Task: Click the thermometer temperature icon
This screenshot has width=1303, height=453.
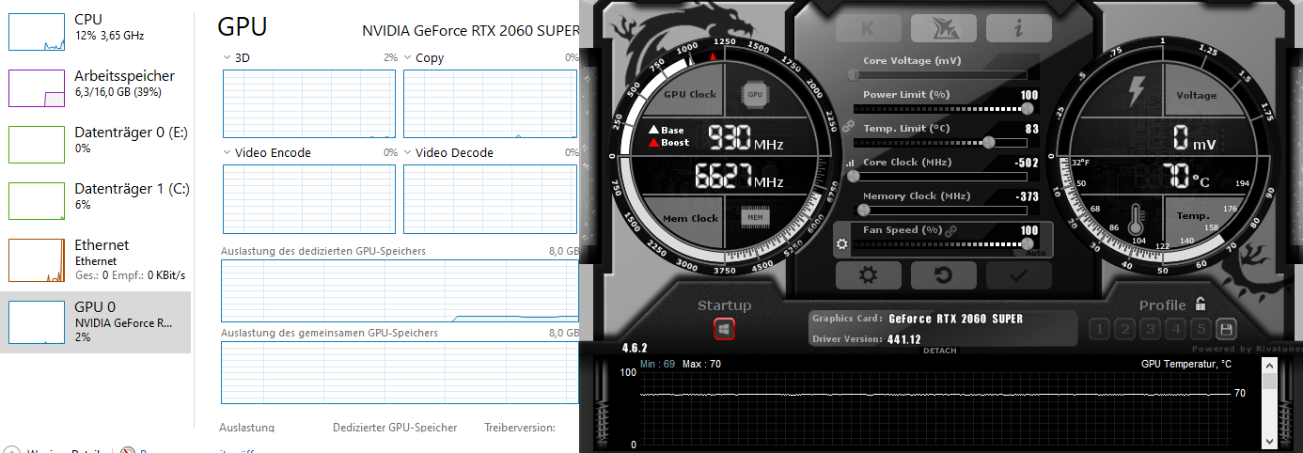Action: point(1135,221)
